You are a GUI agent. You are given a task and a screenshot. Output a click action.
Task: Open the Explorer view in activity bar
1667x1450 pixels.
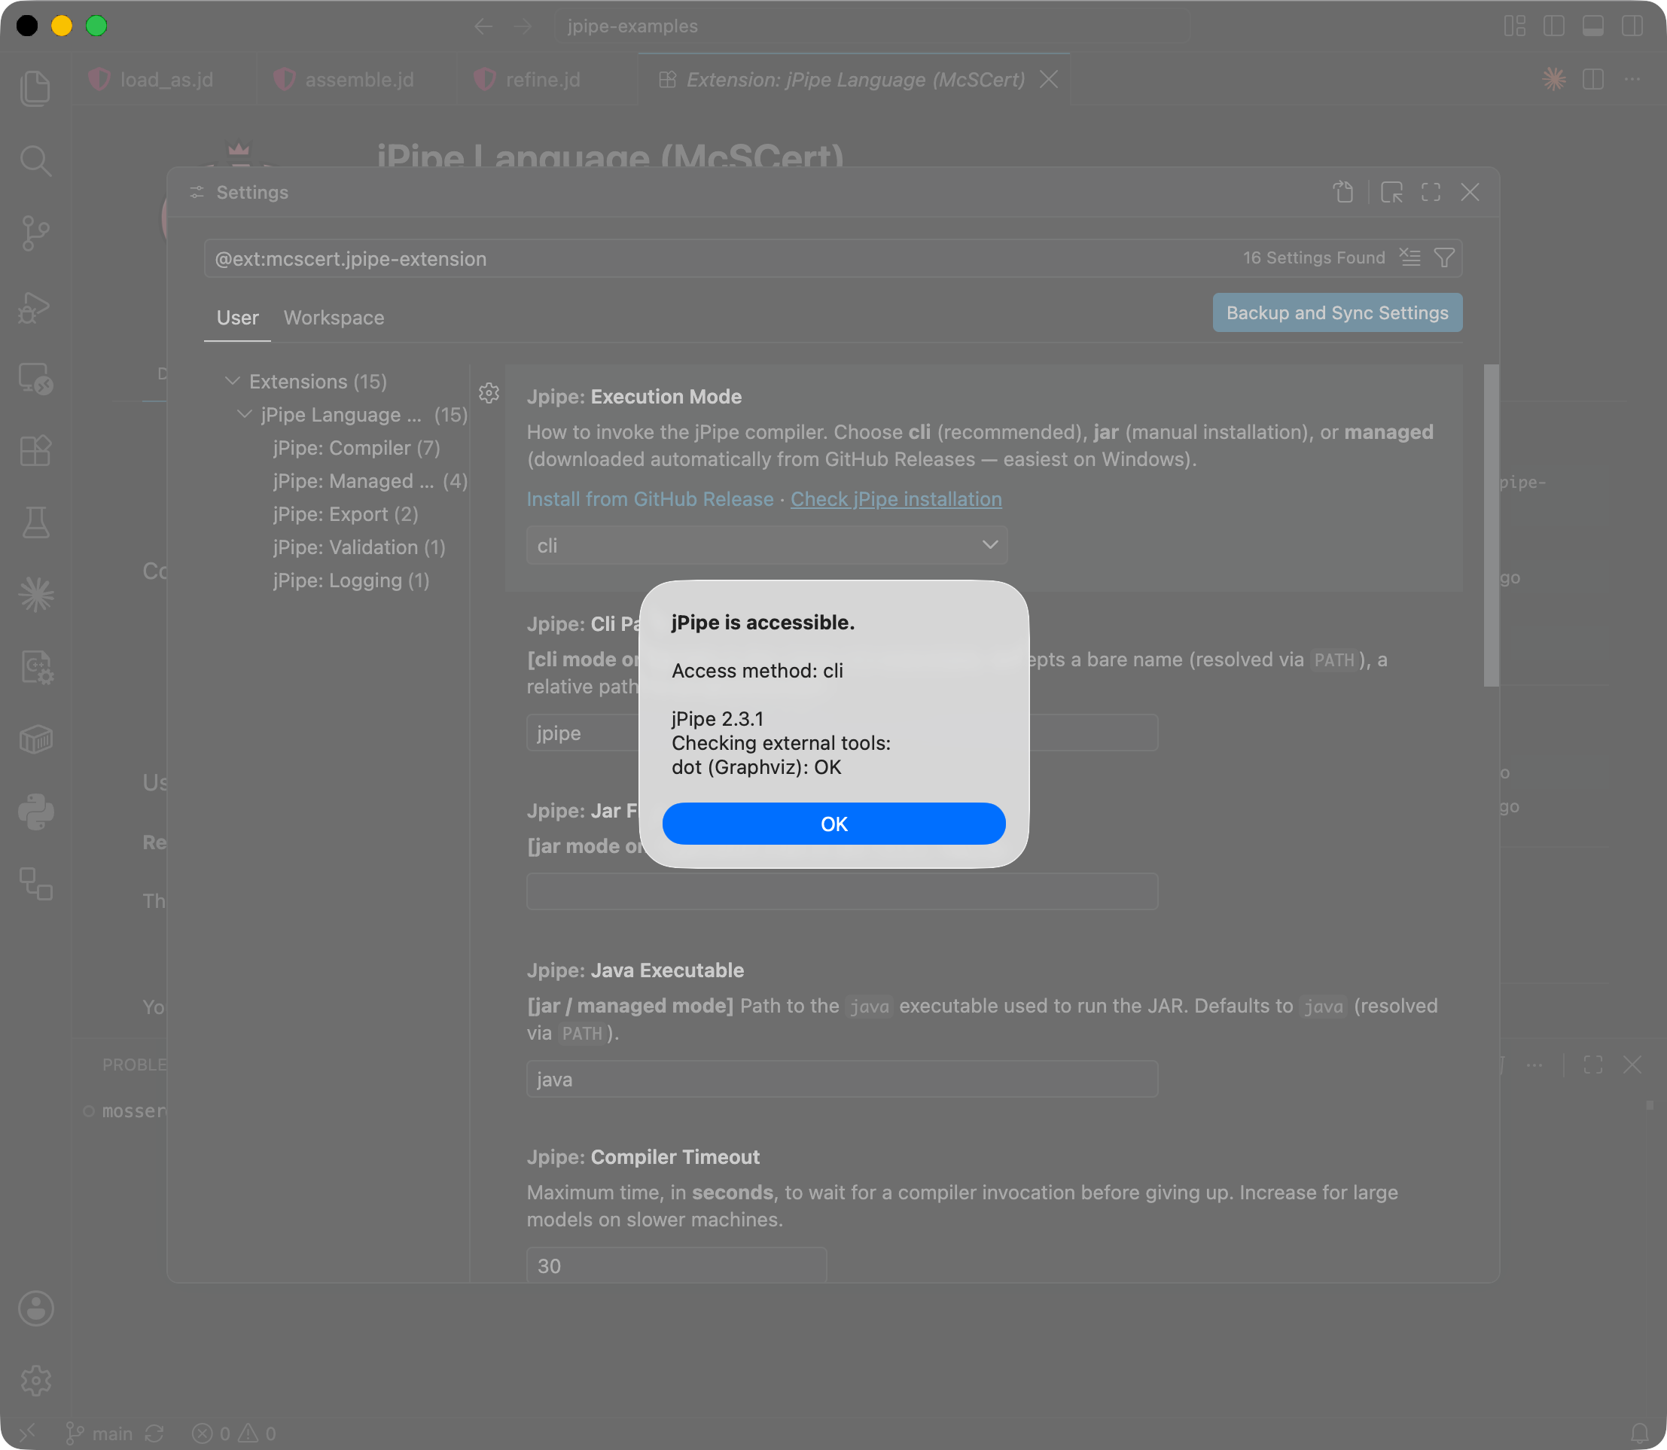[35, 88]
